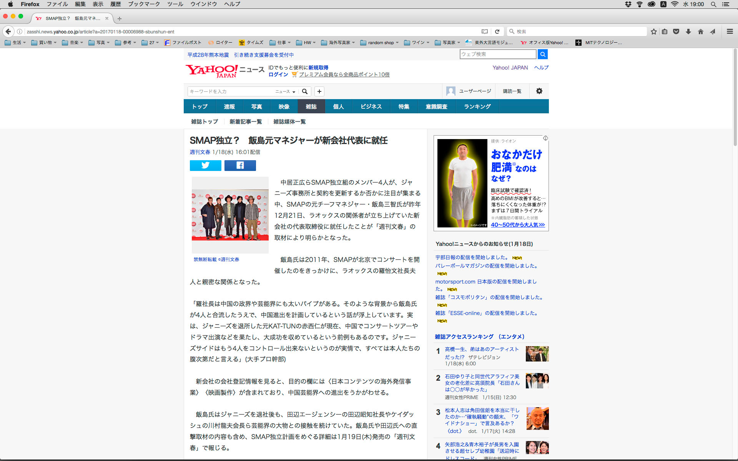Screen dimensions: 738x461
Task: Expand ニュース search category dropdown
Action: pyautogui.click(x=285, y=91)
